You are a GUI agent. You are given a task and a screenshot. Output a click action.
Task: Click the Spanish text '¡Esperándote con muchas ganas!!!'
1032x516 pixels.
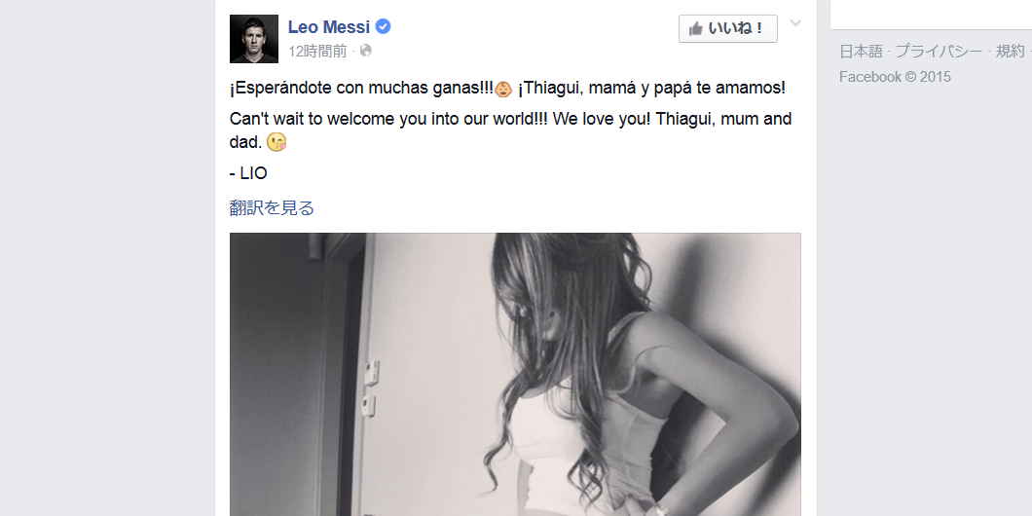(x=361, y=89)
